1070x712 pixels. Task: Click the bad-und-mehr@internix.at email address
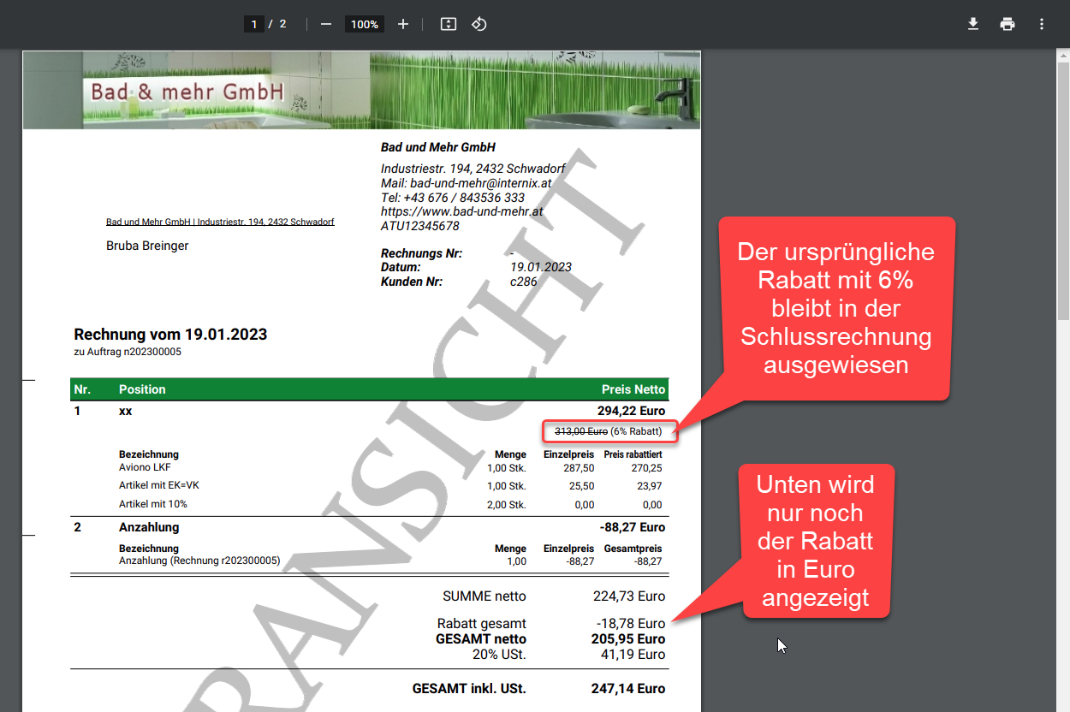click(481, 183)
